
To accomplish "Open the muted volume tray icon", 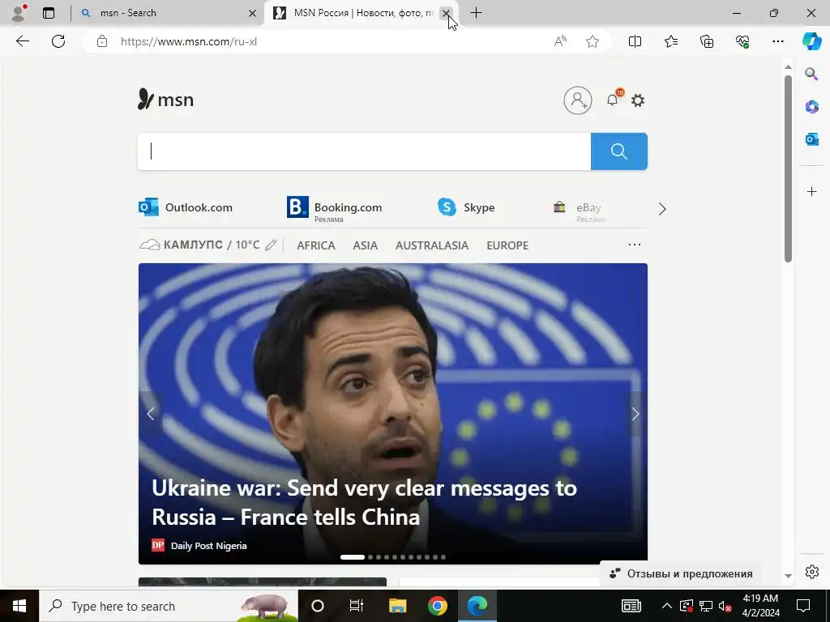I will coord(725,606).
